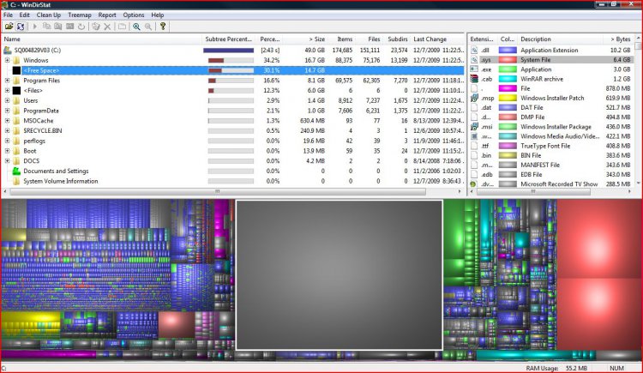
Task: Click the magenta File type color swatch
Action: coord(508,88)
